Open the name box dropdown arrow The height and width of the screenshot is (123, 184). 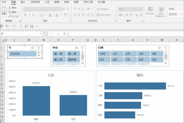[x=41, y=34]
